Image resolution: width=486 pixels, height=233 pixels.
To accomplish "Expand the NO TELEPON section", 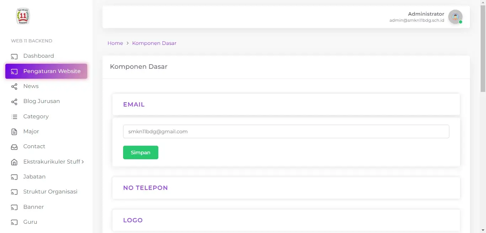I will 286,188.
